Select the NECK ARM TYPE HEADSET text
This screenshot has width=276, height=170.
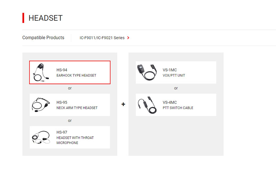click(x=77, y=108)
